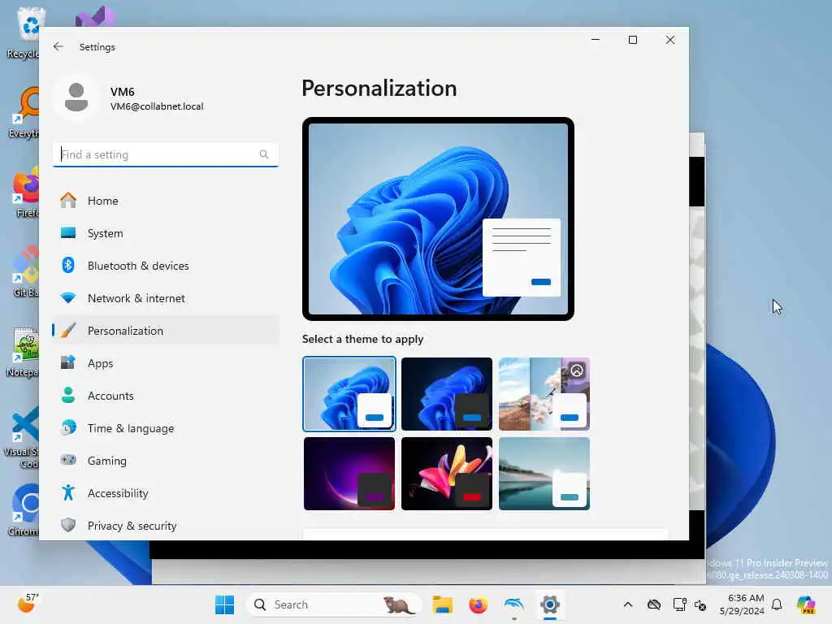Open System settings
This screenshot has height=624, width=832.
(x=166, y=233)
